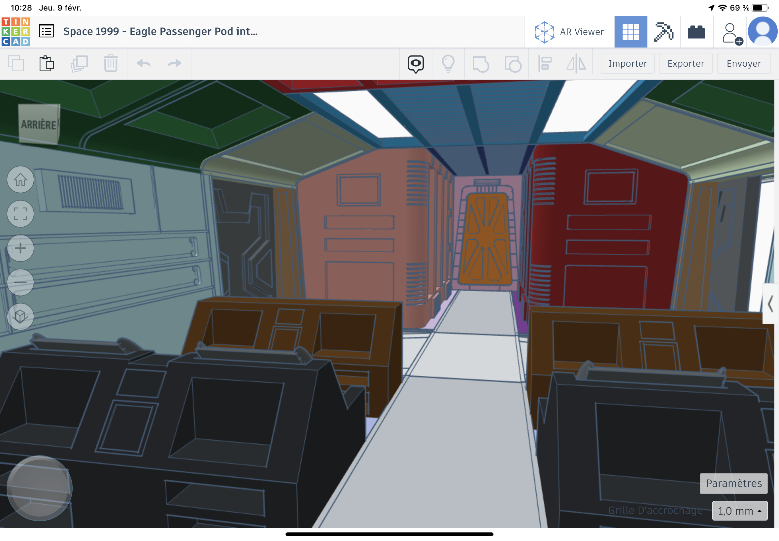Click the Duplicate icon

tap(79, 63)
